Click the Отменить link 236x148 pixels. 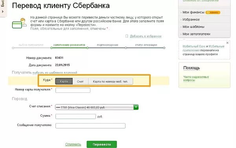click(x=73, y=144)
